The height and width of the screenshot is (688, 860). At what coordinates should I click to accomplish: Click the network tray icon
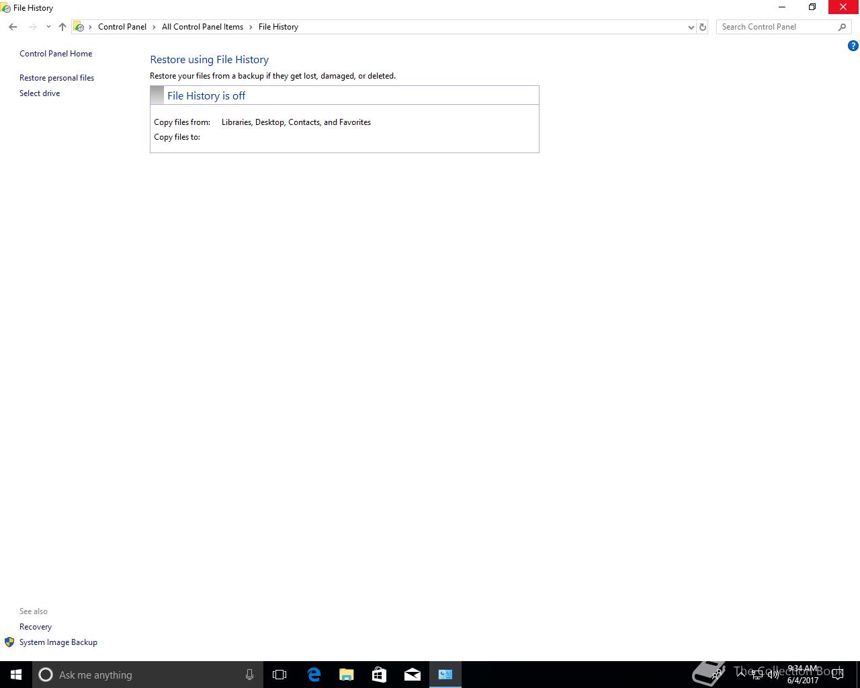coord(757,675)
